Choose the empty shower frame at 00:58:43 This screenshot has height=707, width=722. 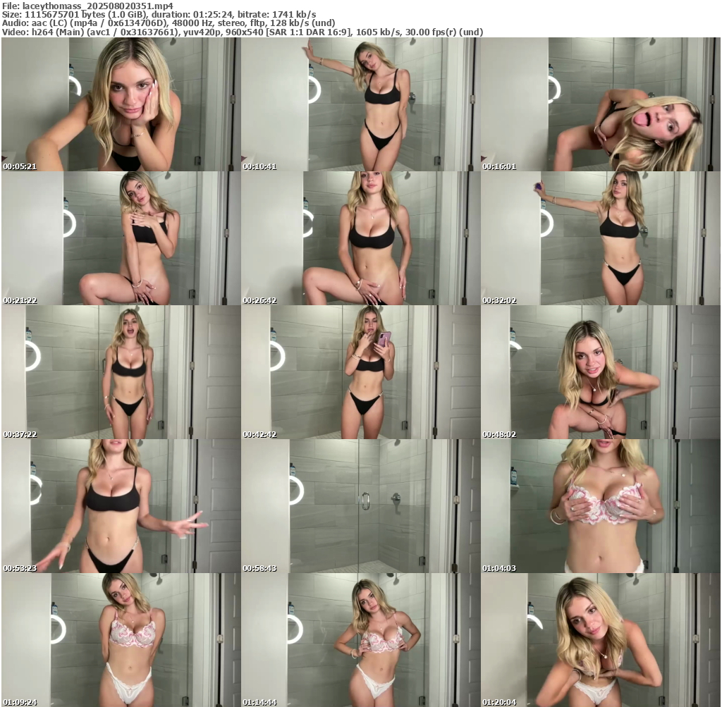pyautogui.click(x=360, y=506)
